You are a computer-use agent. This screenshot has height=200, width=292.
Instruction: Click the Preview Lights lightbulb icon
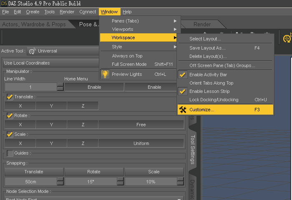coord(105,74)
